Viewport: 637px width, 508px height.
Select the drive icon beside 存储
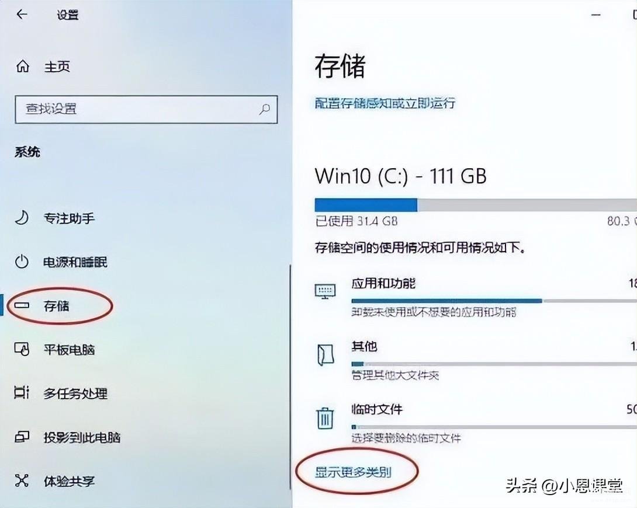[x=22, y=305]
